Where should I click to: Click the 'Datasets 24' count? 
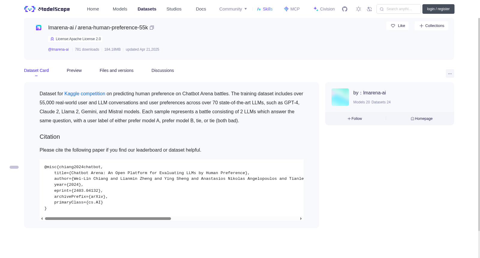click(x=381, y=102)
